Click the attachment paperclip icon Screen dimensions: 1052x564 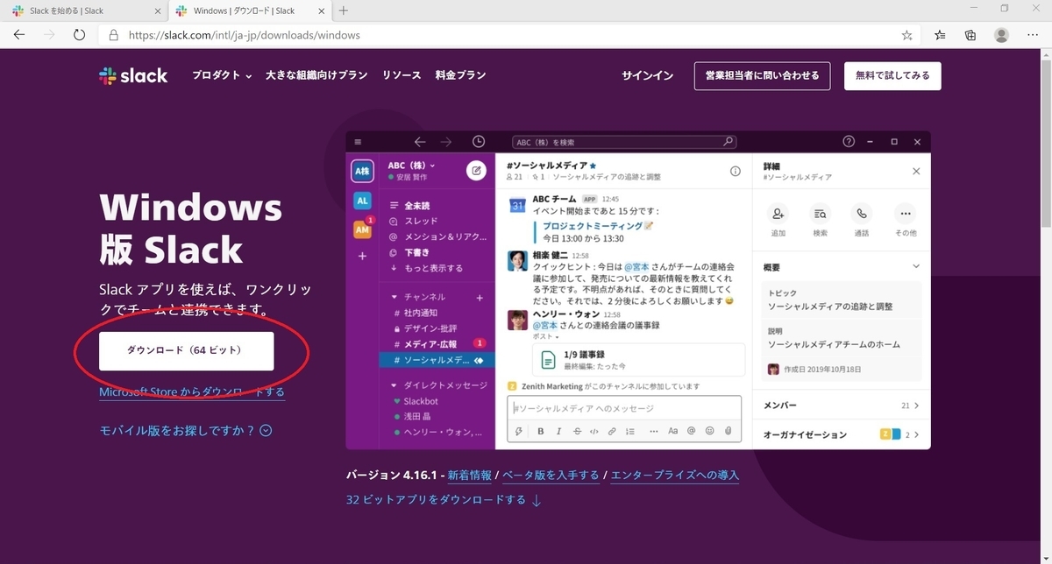pos(728,431)
